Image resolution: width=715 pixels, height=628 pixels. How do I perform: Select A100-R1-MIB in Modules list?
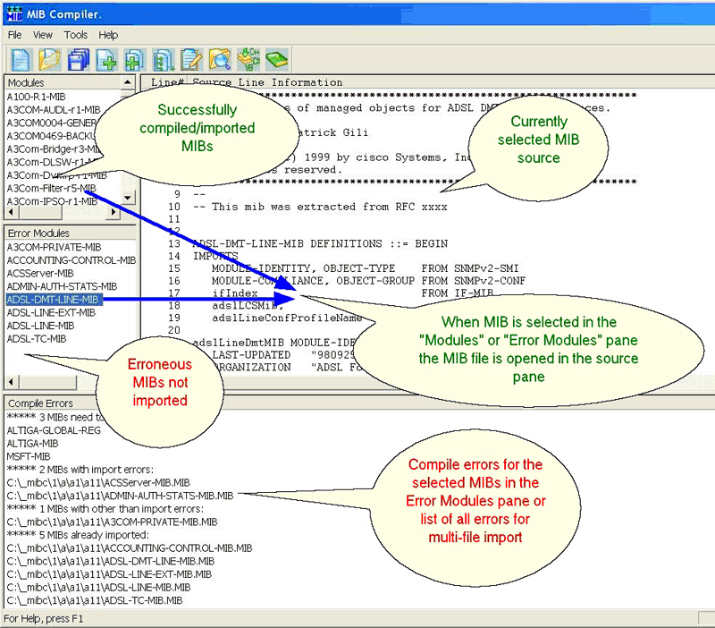pos(36,96)
